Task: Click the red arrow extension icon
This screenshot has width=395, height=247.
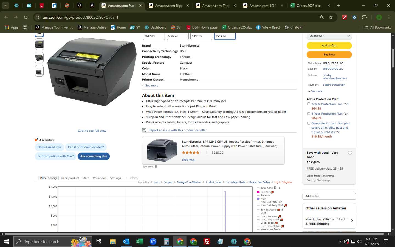Action: (x=344, y=17)
